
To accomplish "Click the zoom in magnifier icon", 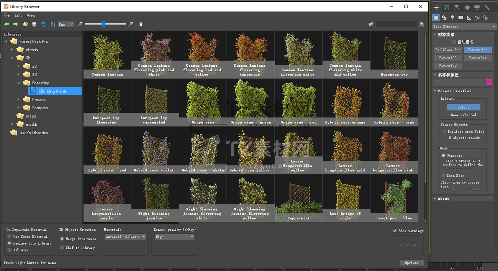I will pos(131,24).
